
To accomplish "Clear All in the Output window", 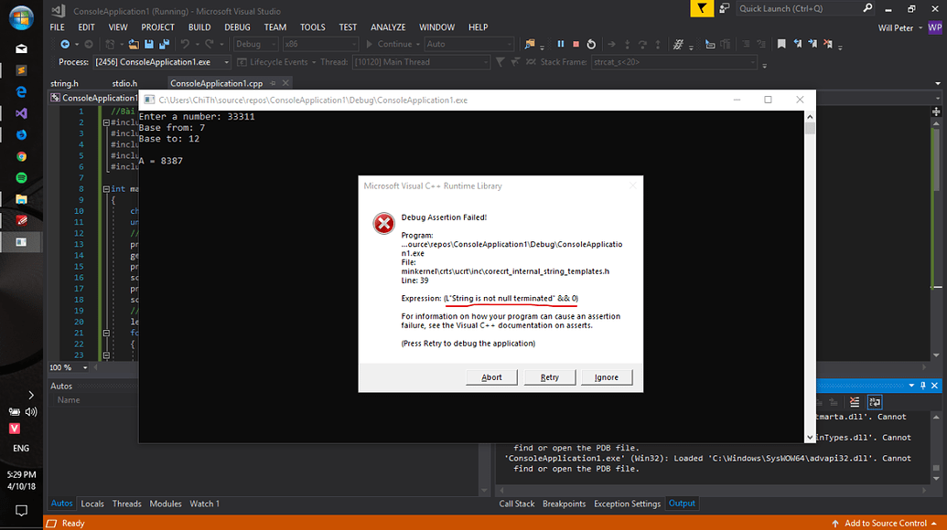I will [x=854, y=402].
